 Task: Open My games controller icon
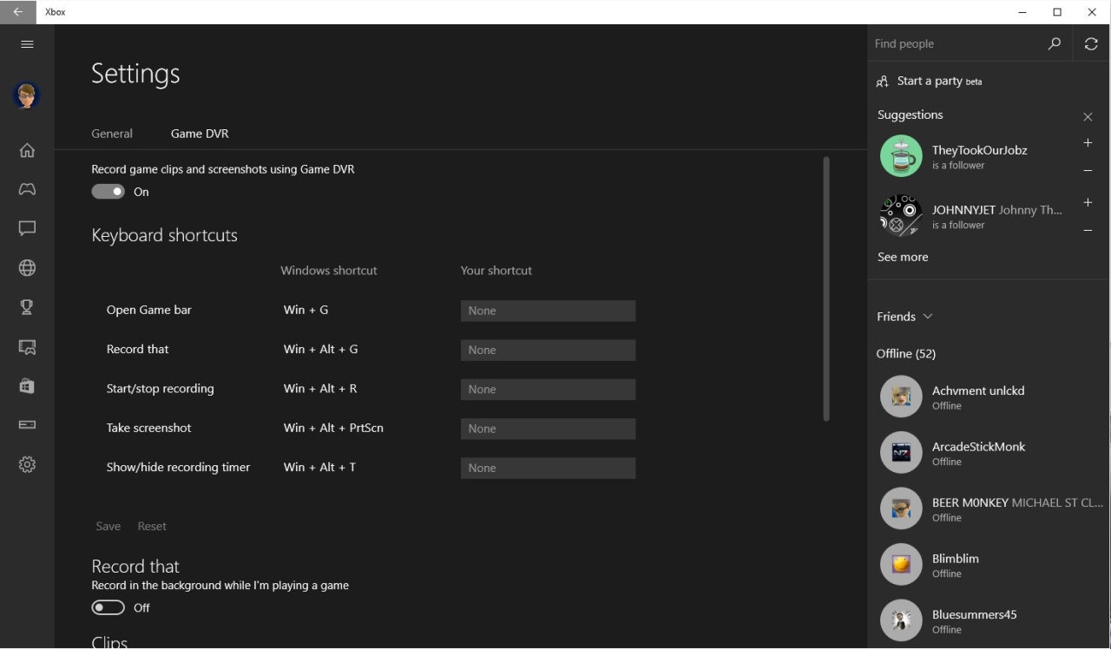[27, 189]
